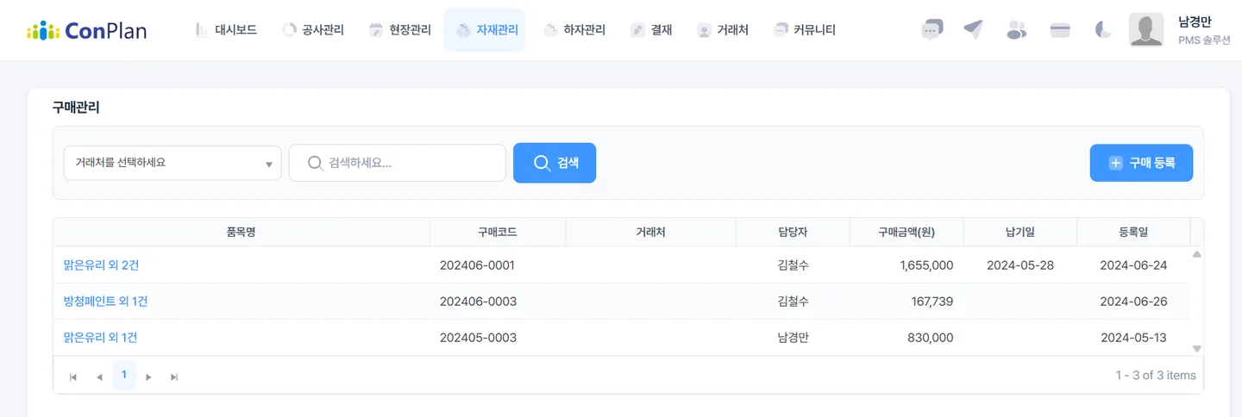The height and width of the screenshot is (417, 1242).
Task: Open the 커뮤니티 menu
Action: click(805, 30)
